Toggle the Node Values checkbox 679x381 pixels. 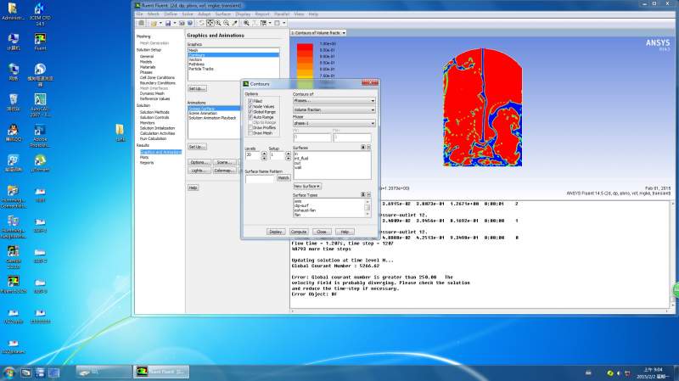pyautogui.click(x=250, y=106)
